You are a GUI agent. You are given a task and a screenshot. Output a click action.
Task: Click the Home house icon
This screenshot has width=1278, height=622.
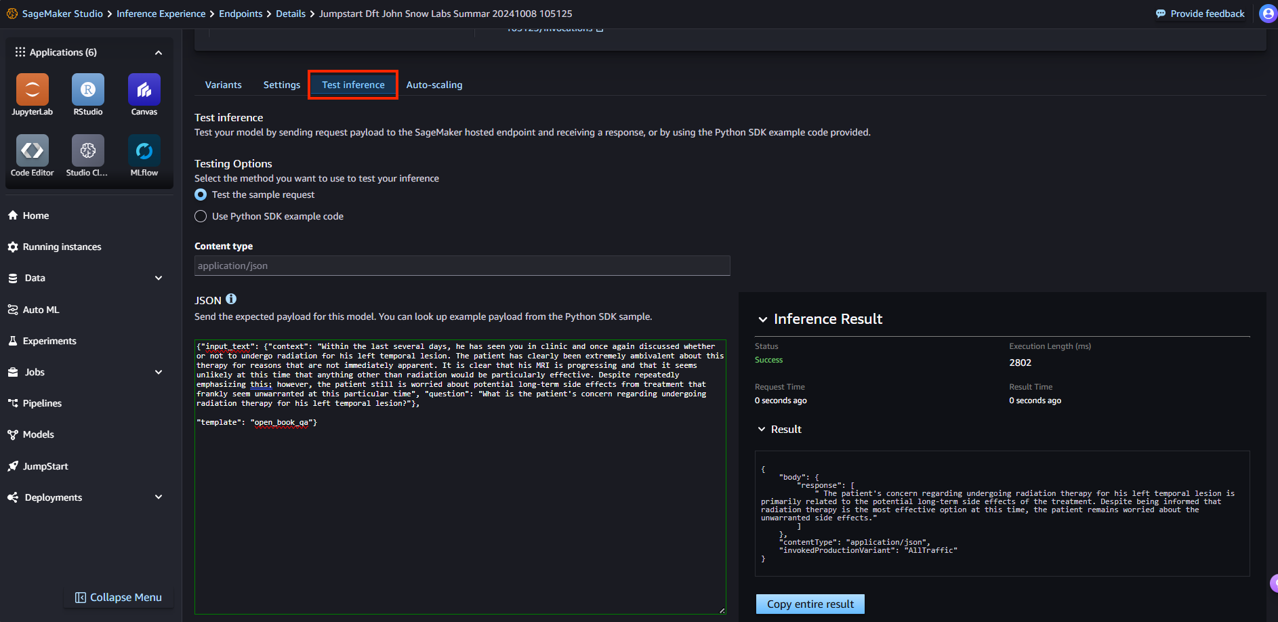pyautogui.click(x=13, y=215)
